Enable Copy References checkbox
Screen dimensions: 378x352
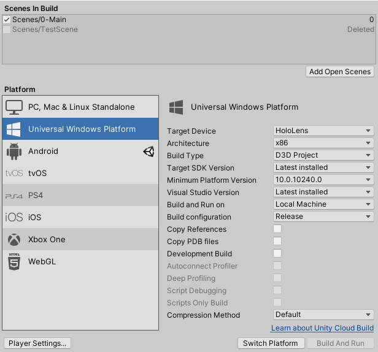(x=277, y=229)
